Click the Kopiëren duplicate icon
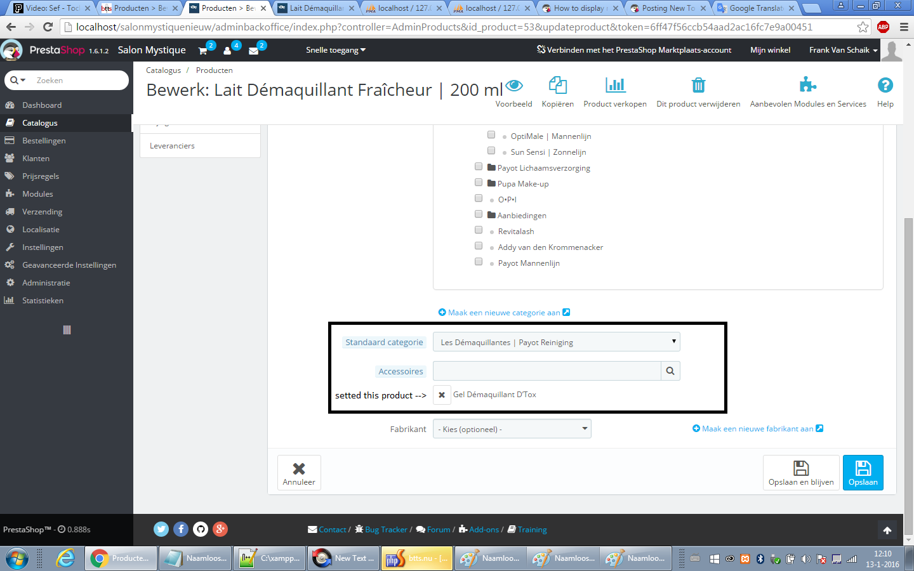 (x=558, y=85)
